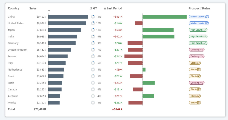228x120 pixels.
Task: Click the rocket icon in China's Market Leader badge
Action: click(x=207, y=17)
